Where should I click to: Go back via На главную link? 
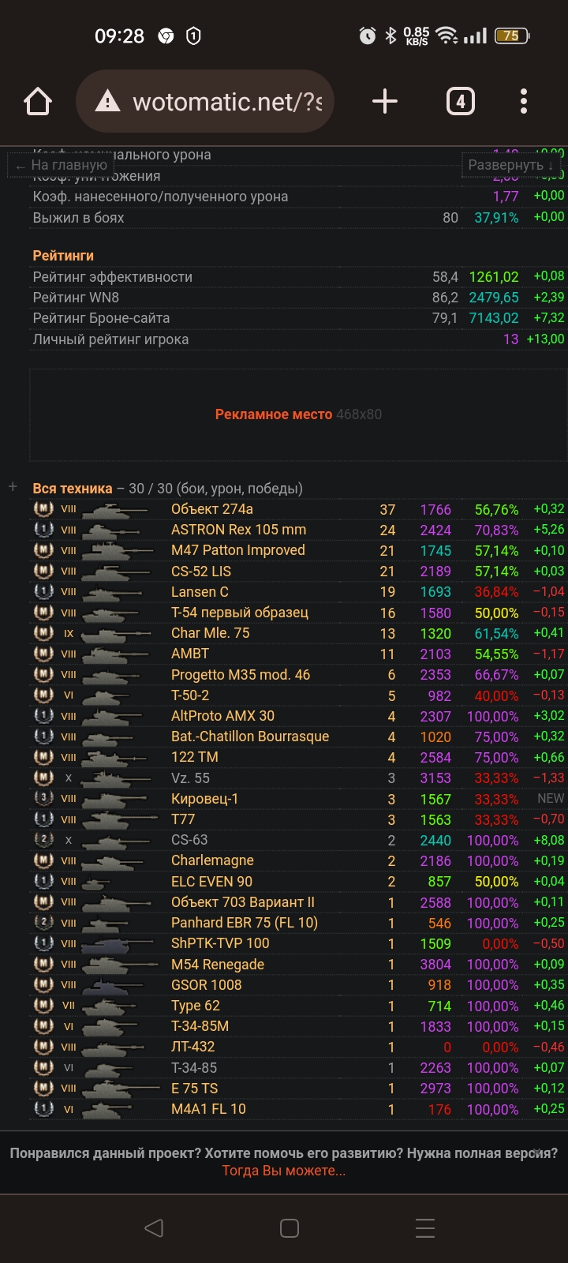62,165
